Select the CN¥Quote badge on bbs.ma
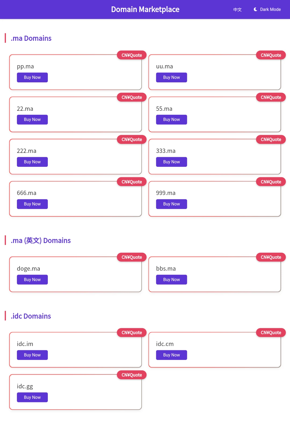The height and width of the screenshot is (438, 290). (271, 257)
